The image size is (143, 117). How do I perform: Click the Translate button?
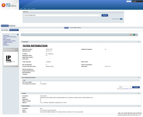(x=136, y=87)
